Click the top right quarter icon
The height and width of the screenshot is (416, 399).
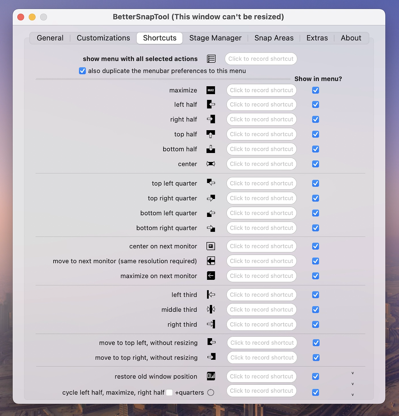tap(211, 198)
